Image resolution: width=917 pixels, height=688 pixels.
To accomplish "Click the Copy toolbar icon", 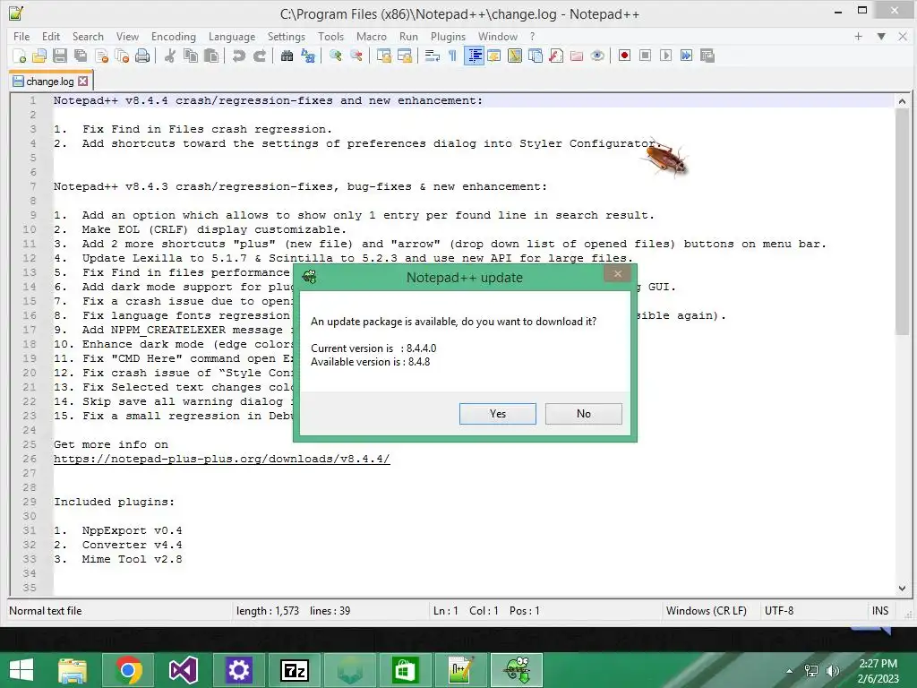I will point(191,56).
